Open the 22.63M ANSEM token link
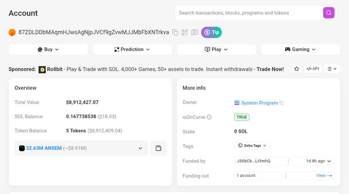Screen dimensions: 349x194 [44, 148]
